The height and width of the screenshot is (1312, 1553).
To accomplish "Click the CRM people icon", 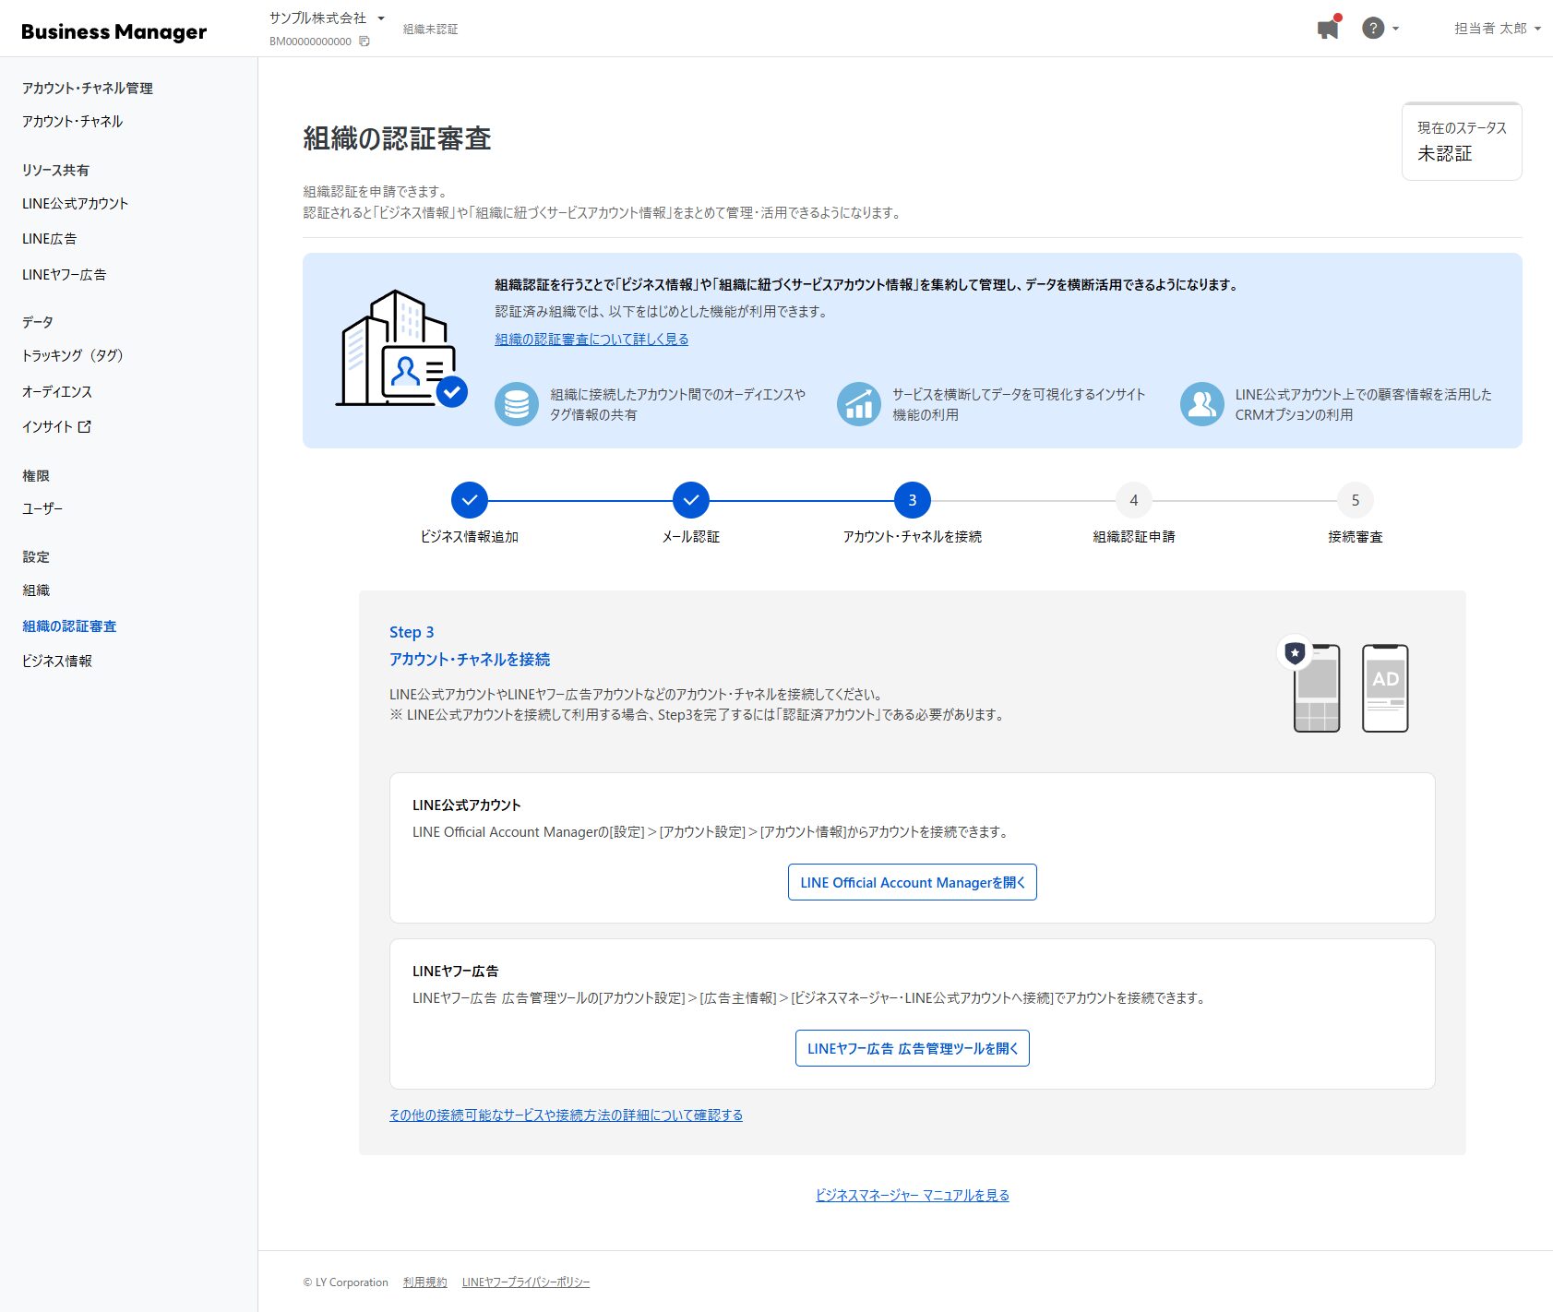I will [1202, 404].
